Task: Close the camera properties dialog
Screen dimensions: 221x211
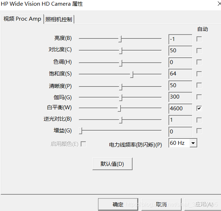Action: click(219, 4)
